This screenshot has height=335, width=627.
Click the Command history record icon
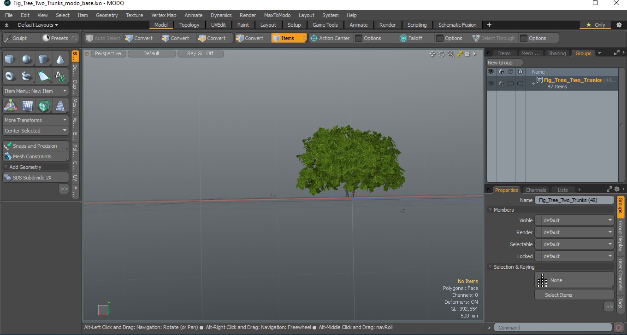tap(619, 328)
